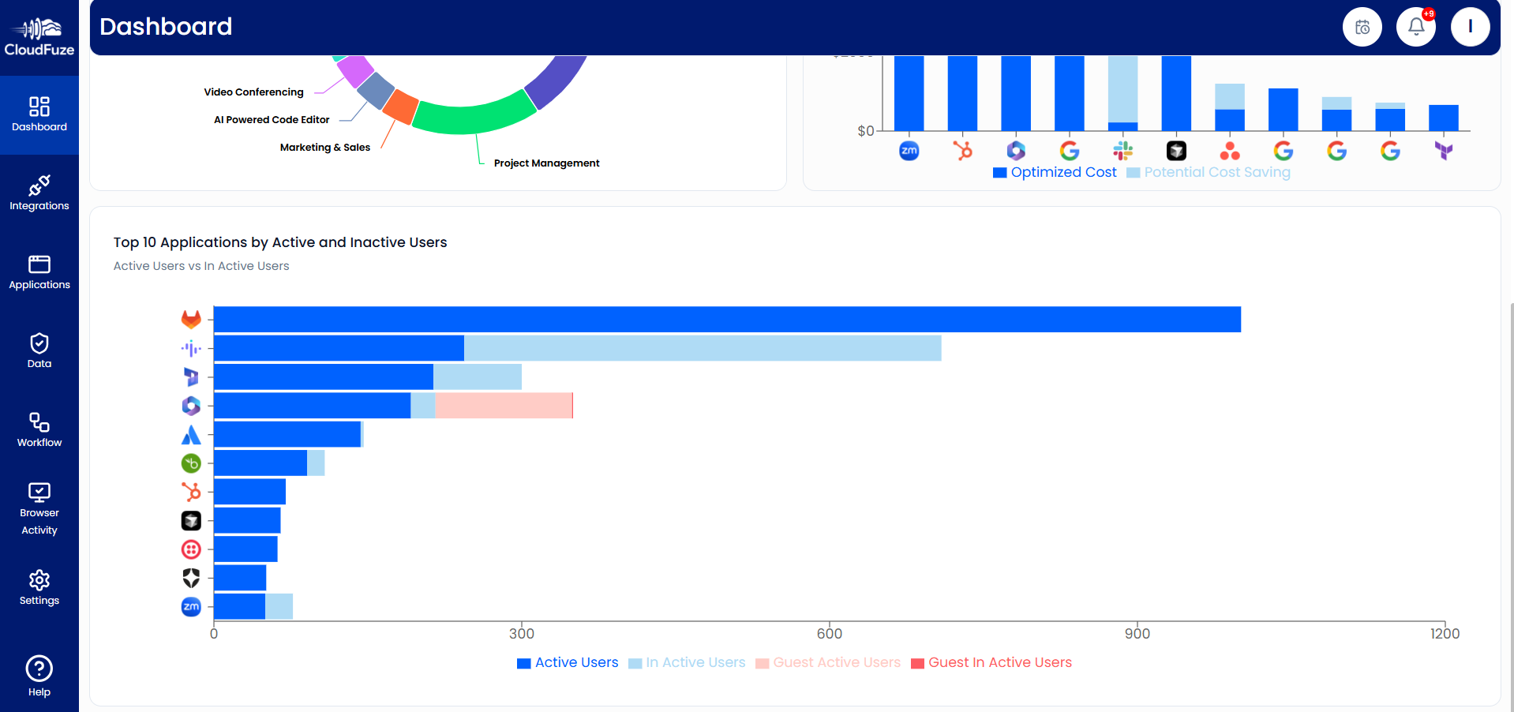1514x712 pixels.
Task: Click the Help button at the sidebar bottom
Action: pyautogui.click(x=39, y=676)
